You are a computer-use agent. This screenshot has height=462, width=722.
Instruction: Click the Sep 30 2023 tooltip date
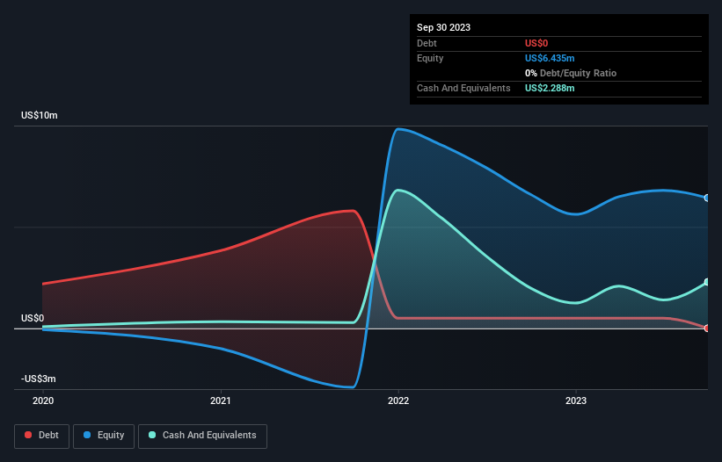(x=443, y=27)
